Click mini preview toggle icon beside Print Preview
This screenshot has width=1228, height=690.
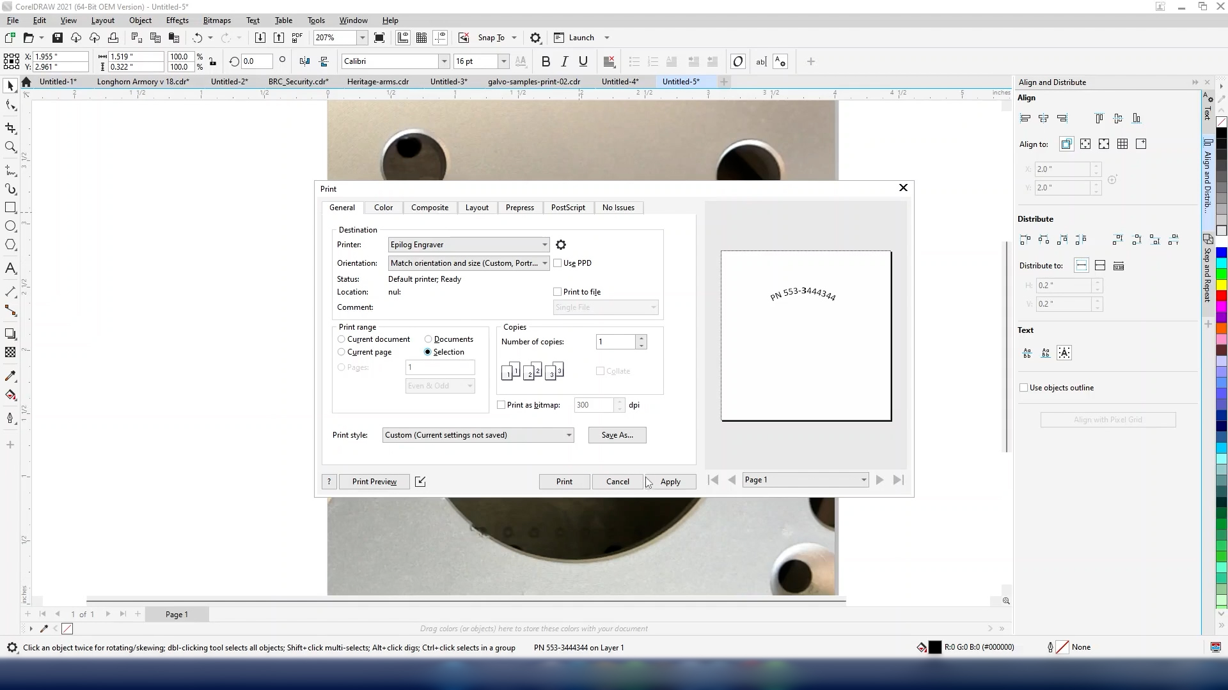(420, 482)
